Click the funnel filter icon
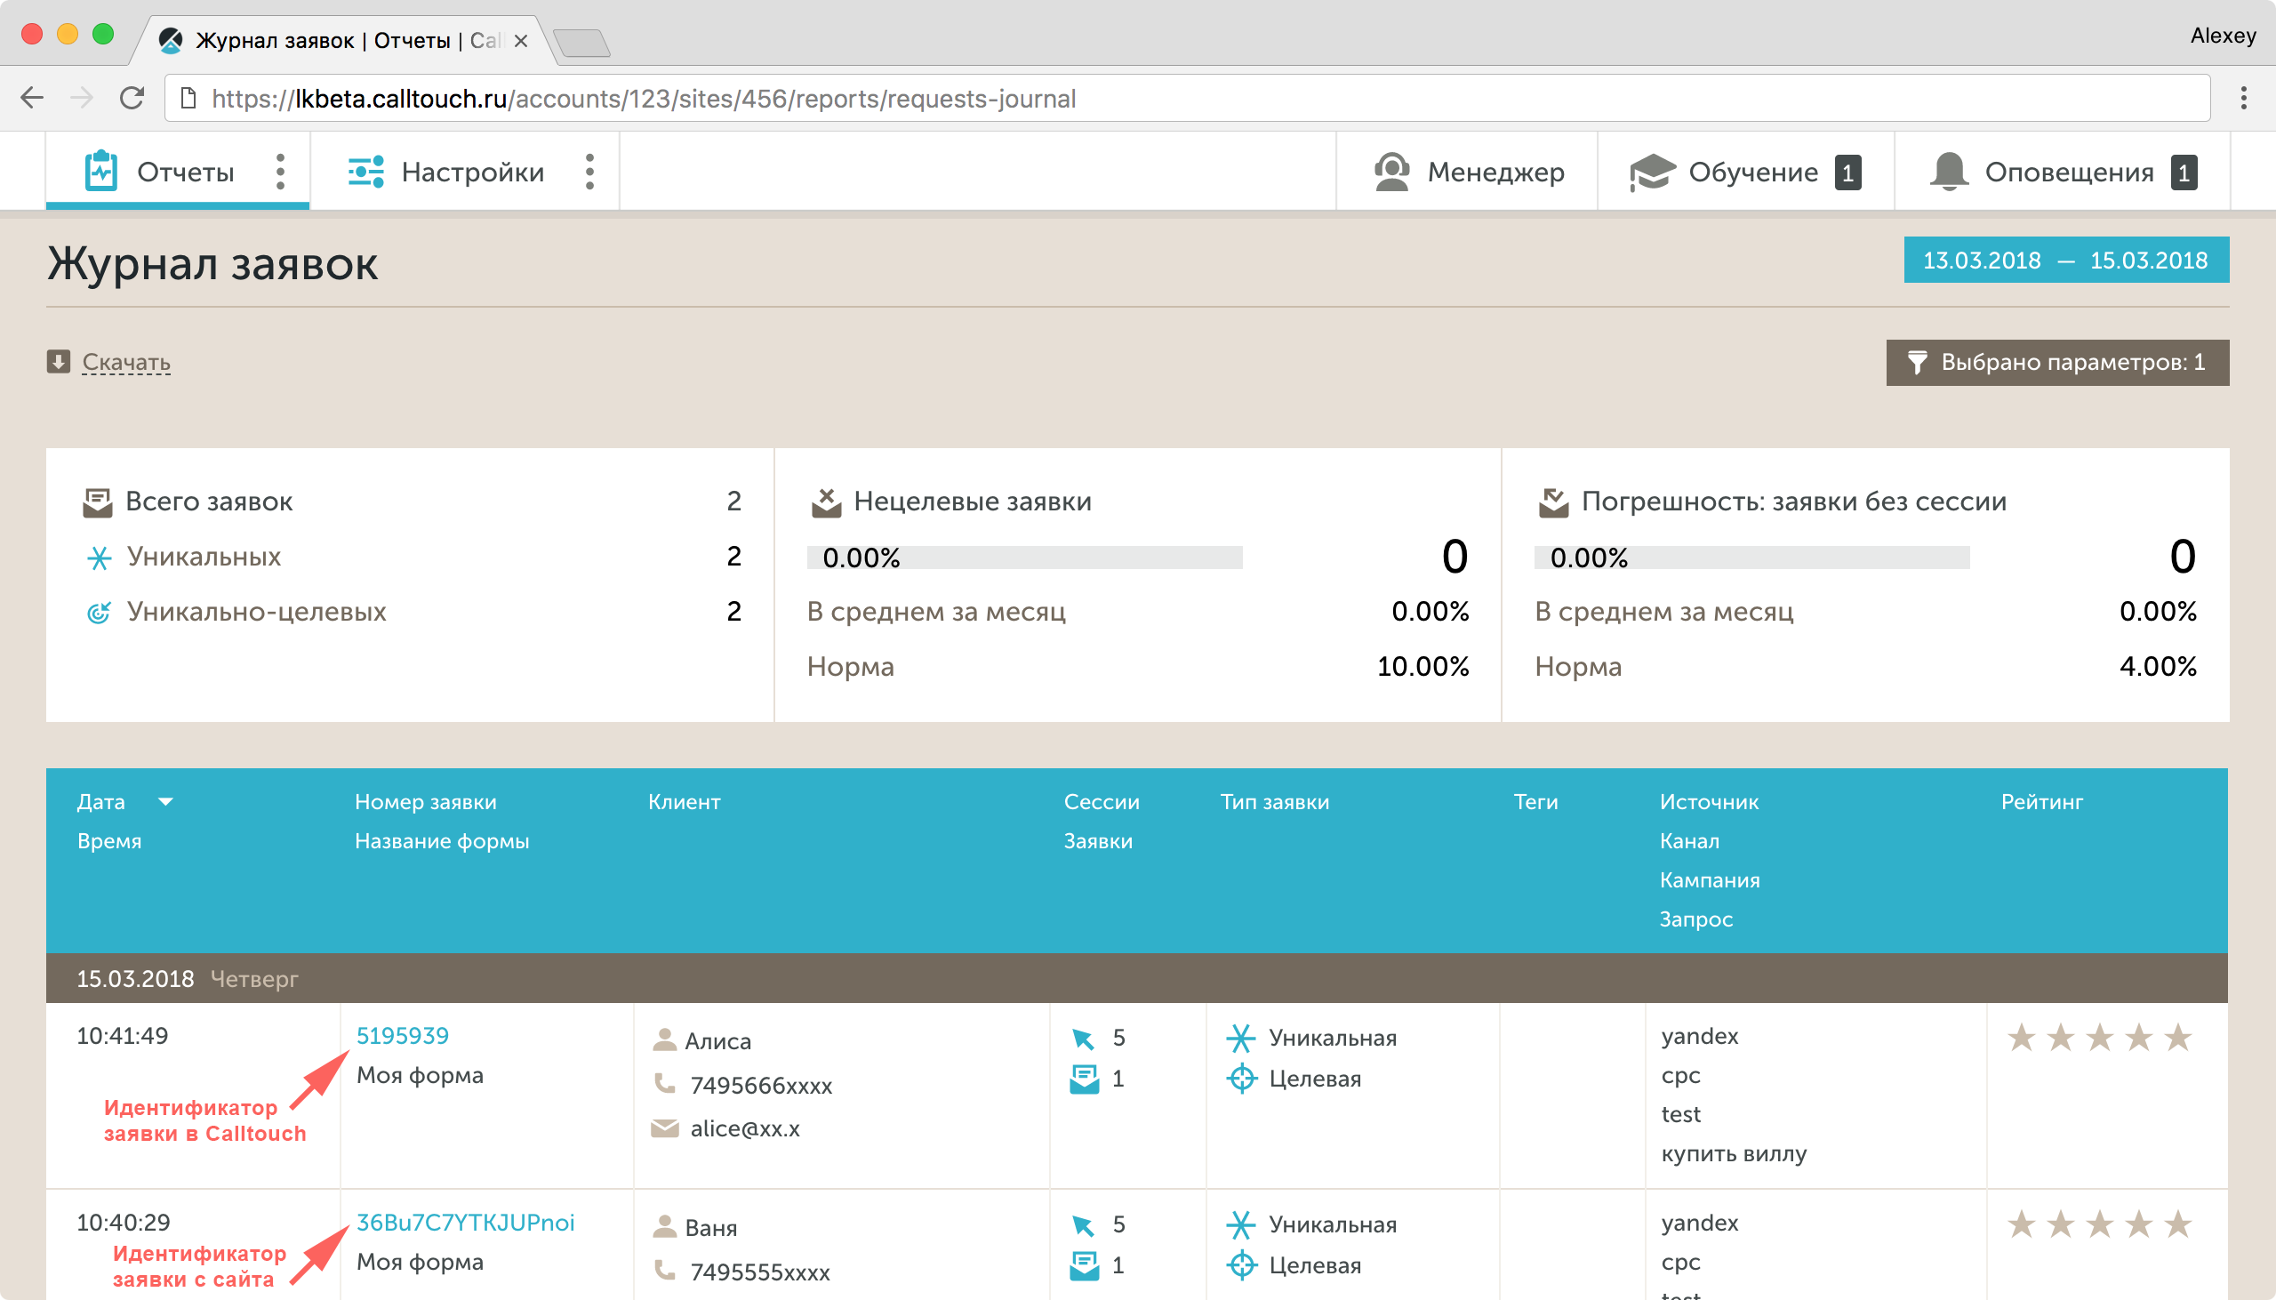2276x1300 pixels. pos(1916,362)
